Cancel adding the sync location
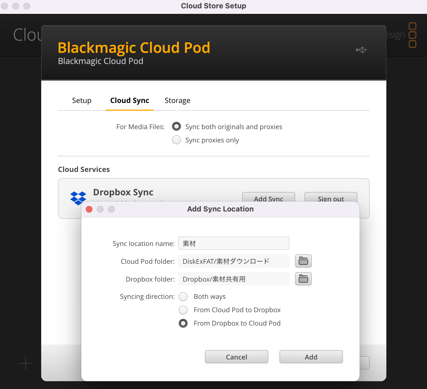427x389 pixels. 236,357
